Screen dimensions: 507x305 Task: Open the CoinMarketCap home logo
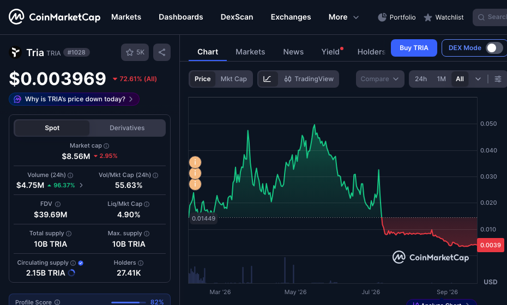coord(55,17)
